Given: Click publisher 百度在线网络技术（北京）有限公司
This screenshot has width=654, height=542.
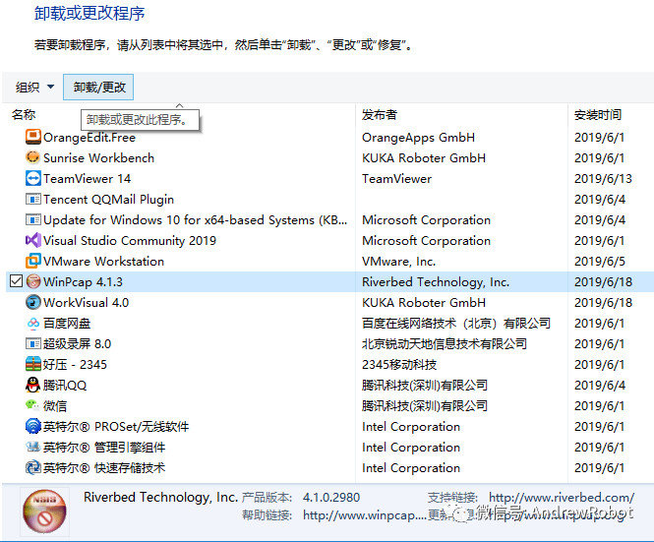Looking at the screenshot, I should [x=456, y=324].
